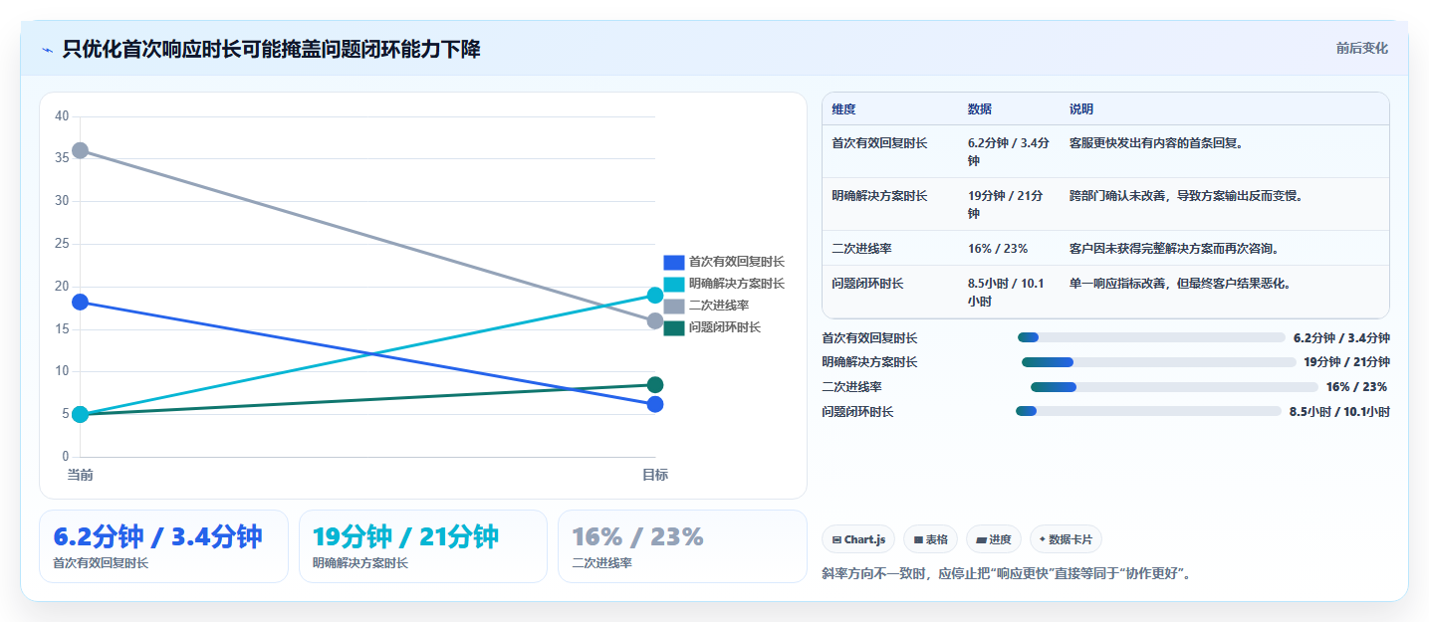Click the Chart.js chip icon
The image size is (1429, 622).
[x=836, y=539]
